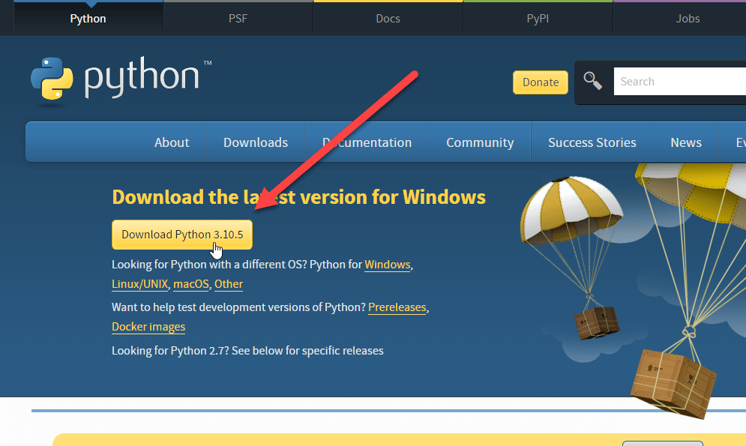Follow the Windows download link

click(x=388, y=265)
